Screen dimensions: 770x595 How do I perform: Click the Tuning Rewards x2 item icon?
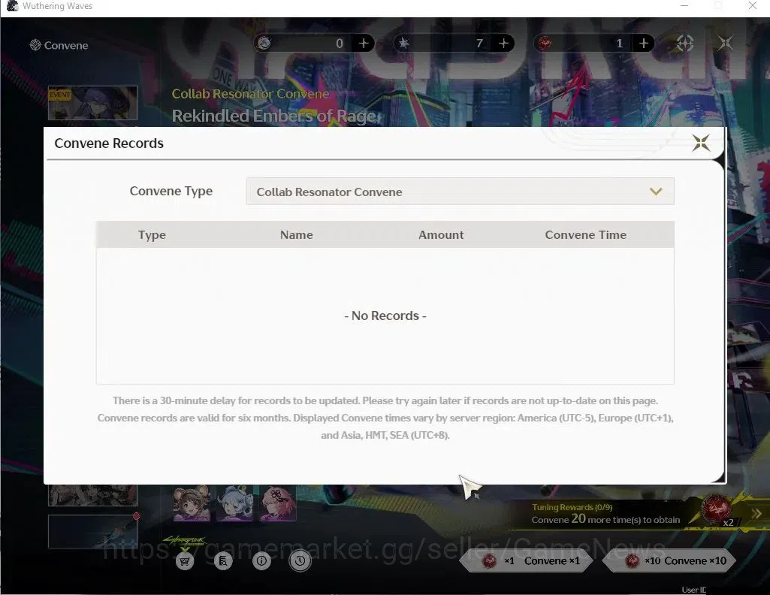click(x=715, y=509)
